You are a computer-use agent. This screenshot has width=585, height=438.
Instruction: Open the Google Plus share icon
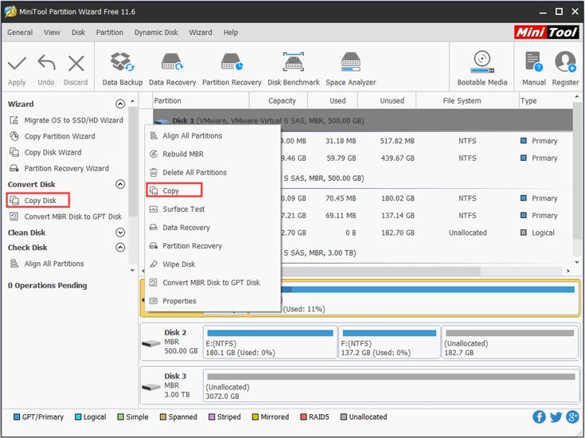572,416
